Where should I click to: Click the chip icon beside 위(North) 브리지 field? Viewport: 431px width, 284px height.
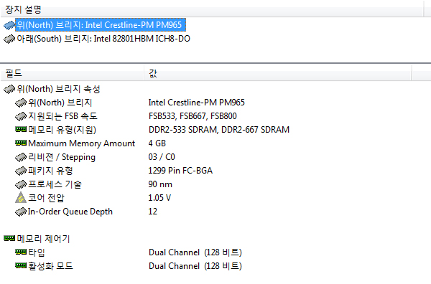coord(21,103)
